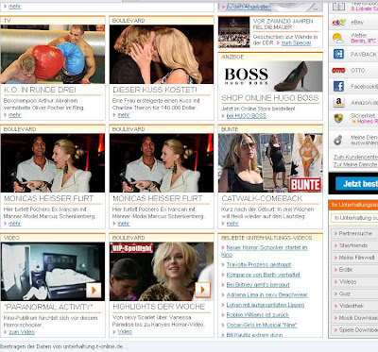Open 'Oscar-Girls im Musical Nine' link

[262, 325]
